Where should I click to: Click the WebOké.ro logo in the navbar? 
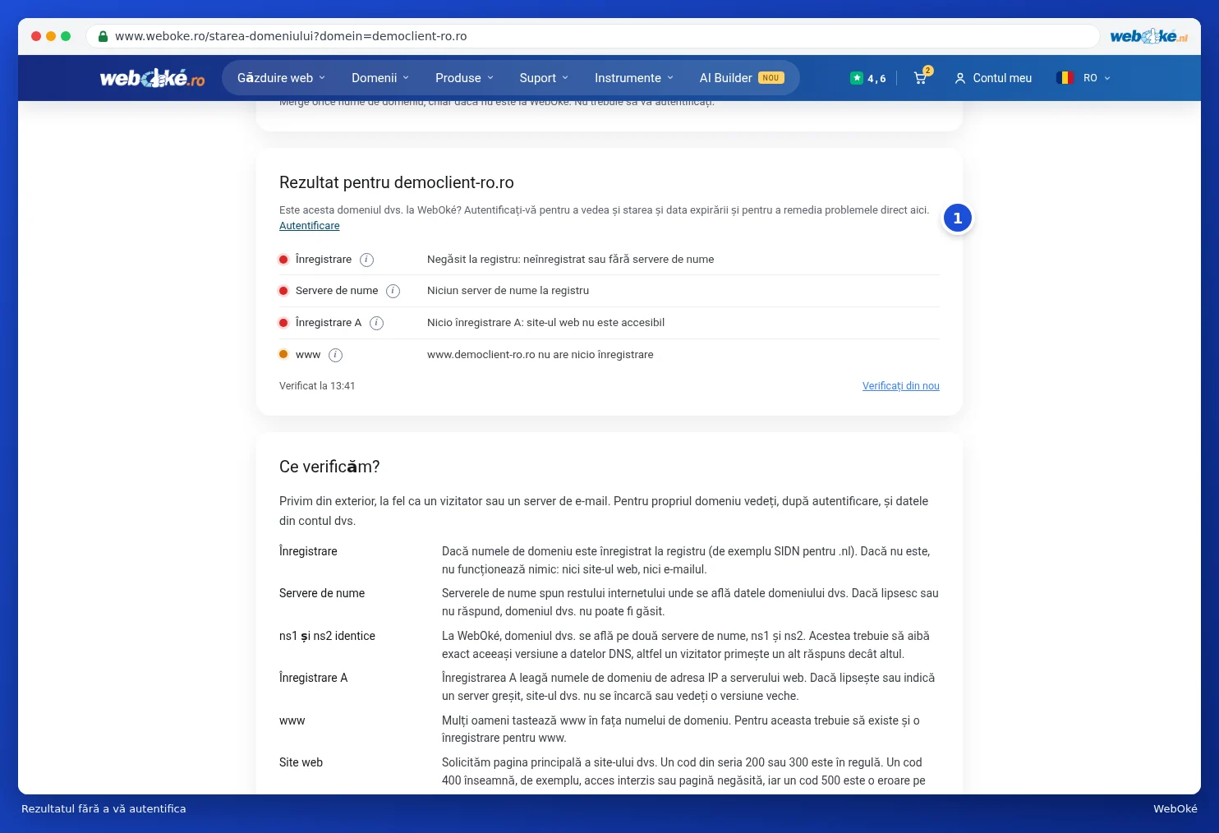click(x=152, y=78)
